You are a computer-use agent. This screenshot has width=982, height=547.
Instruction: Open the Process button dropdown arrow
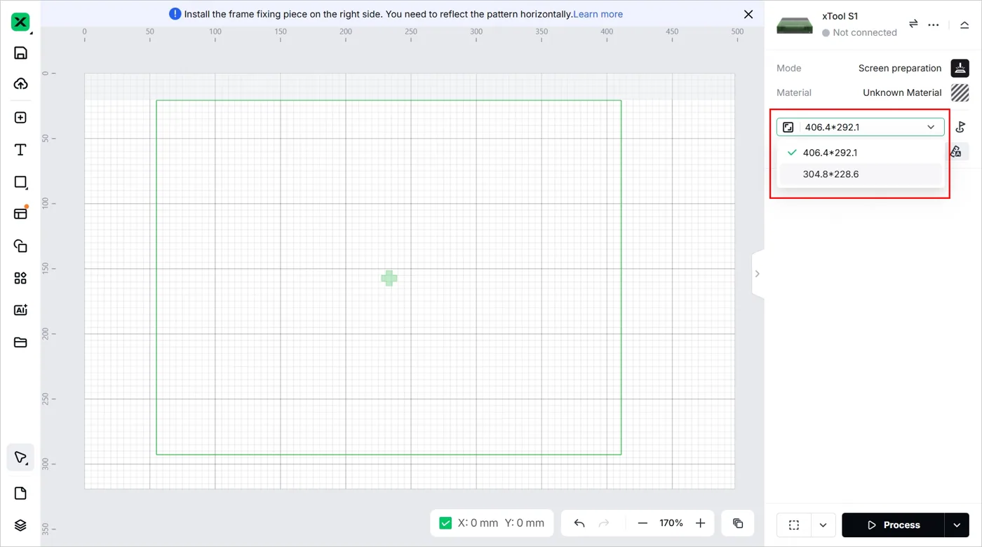(957, 525)
